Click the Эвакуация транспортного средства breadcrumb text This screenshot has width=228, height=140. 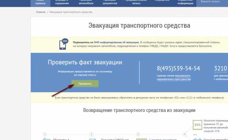71,12
